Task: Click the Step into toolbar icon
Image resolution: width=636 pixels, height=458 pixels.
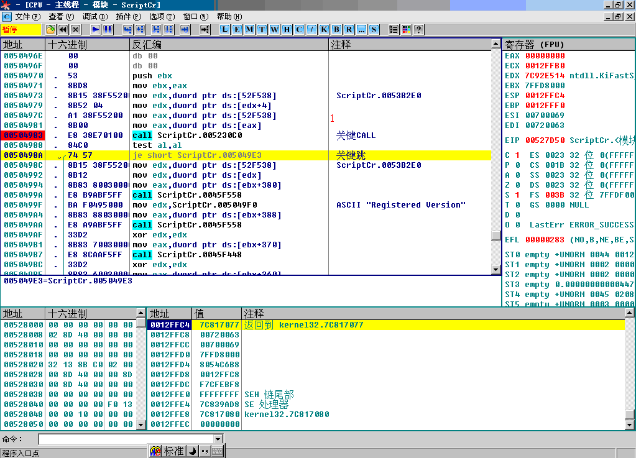Action: point(127,29)
